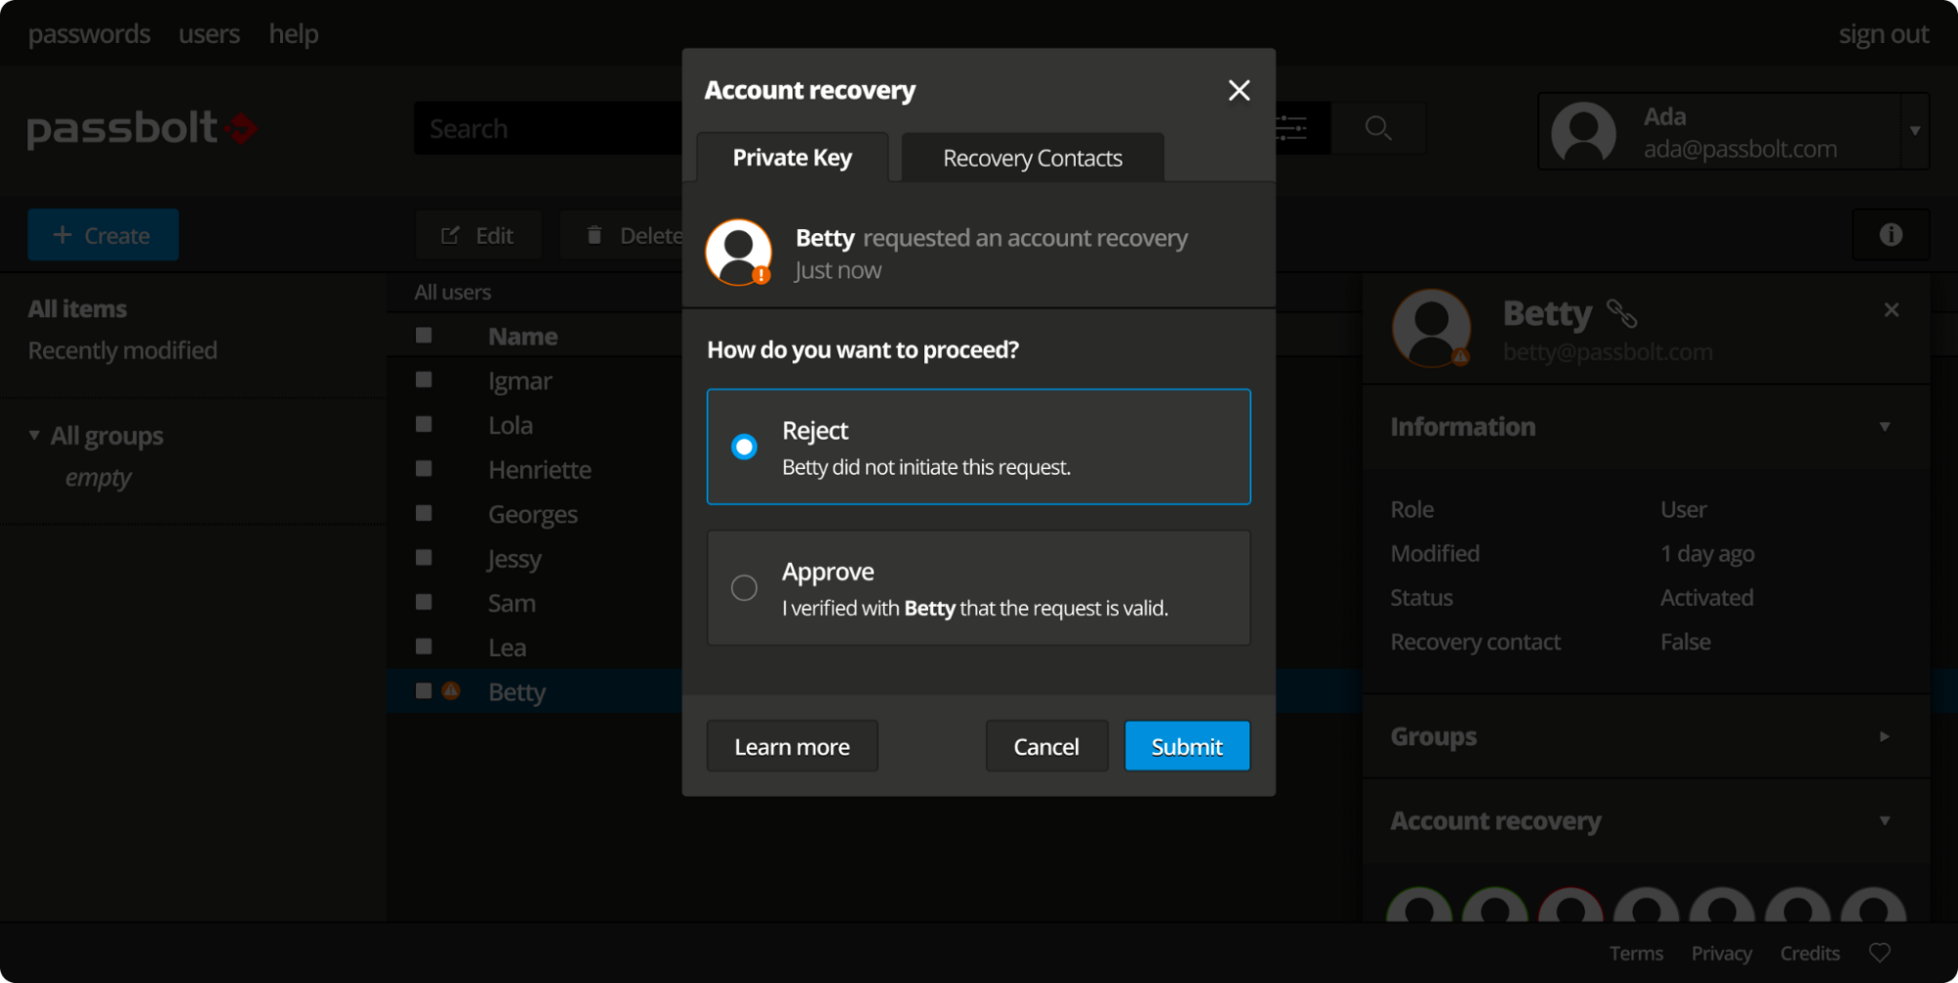Open the Terms link

click(x=1636, y=953)
